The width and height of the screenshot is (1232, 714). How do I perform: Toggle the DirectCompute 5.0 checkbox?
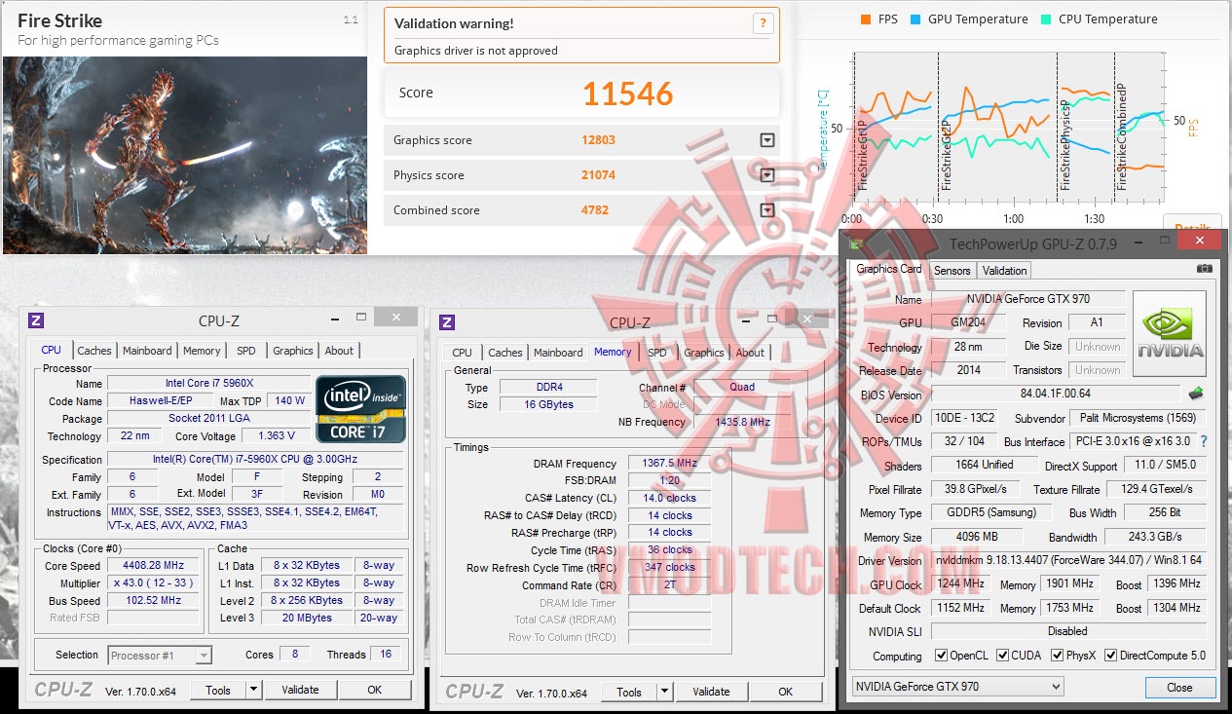[1111, 656]
